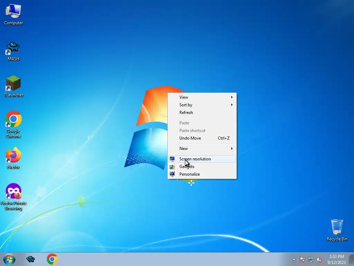Open the Action Center flag icon

tap(302, 259)
